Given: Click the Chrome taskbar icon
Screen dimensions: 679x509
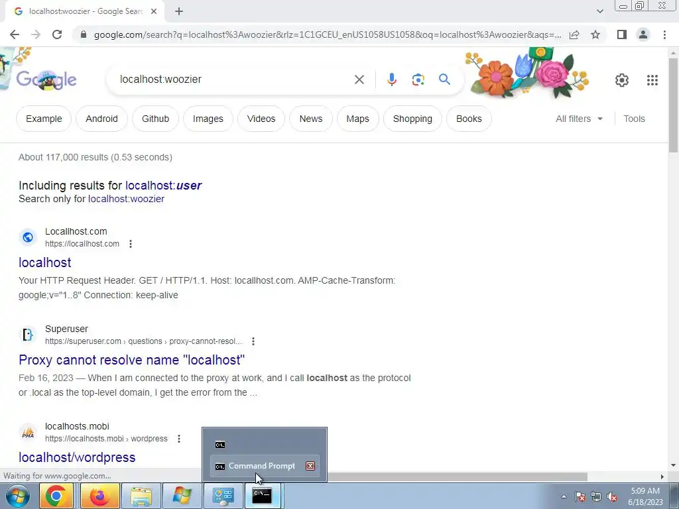Looking at the screenshot, I should [56, 496].
